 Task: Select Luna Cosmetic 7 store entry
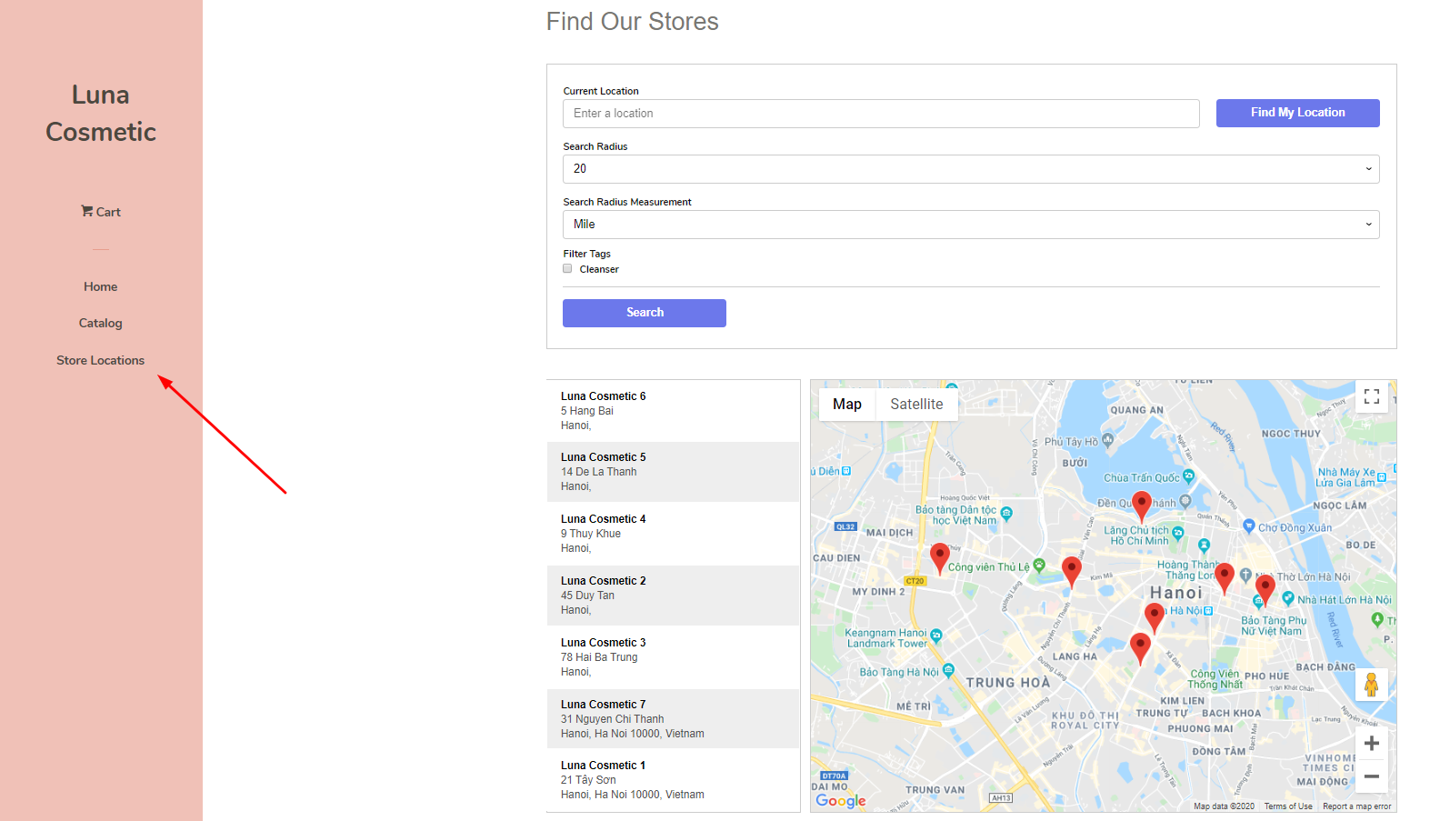673,719
